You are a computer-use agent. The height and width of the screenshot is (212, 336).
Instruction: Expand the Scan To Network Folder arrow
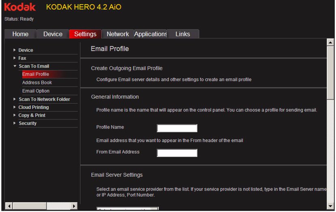[15, 99]
